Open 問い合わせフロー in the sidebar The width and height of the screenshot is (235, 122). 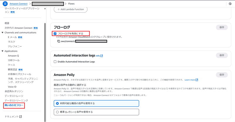[14, 105]
